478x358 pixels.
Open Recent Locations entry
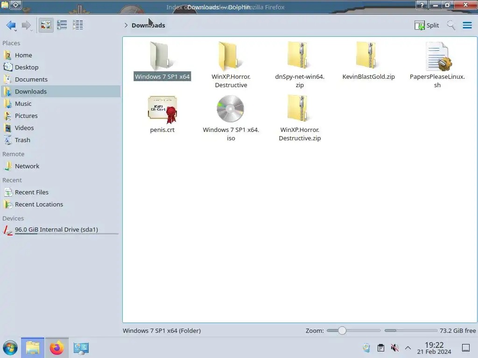pos(60,205)
